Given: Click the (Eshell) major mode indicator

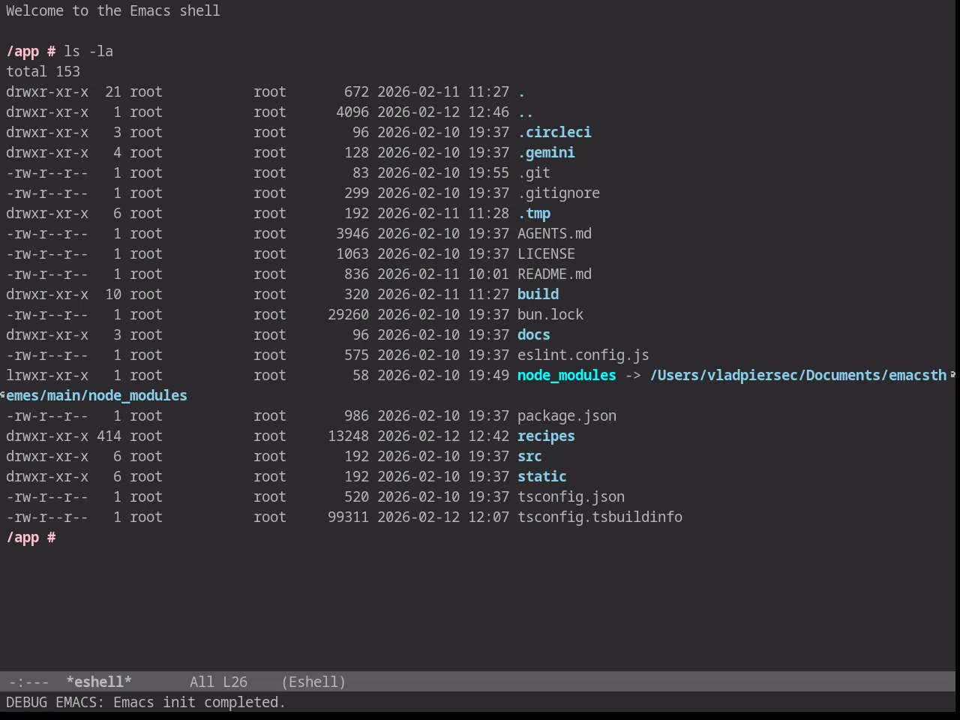Looking at the screenshot, I should [313, 682].
